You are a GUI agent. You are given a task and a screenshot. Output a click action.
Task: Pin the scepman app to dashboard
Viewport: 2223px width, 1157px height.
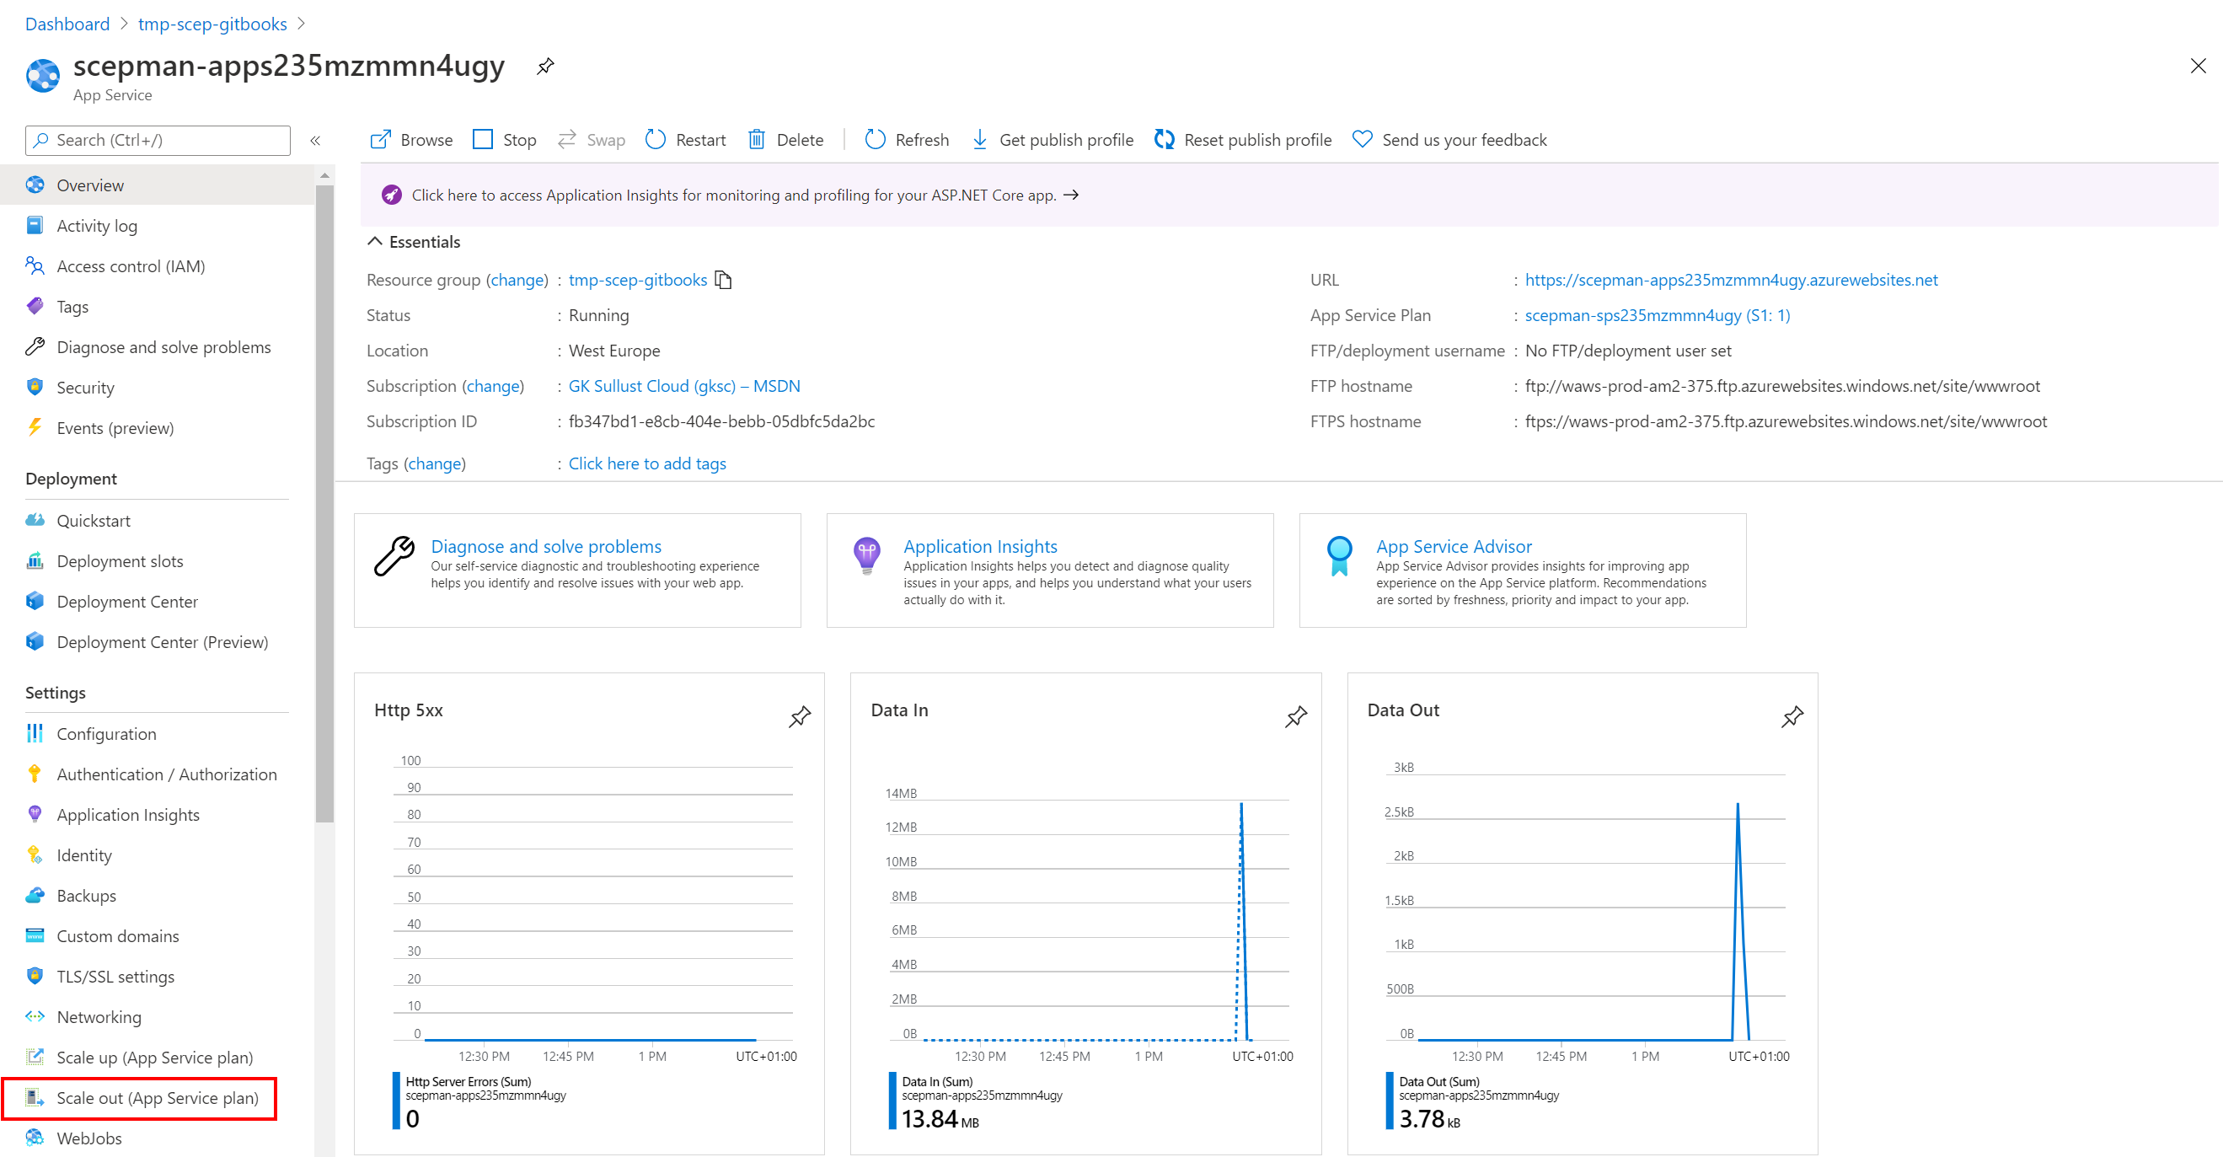tap(544, 67)
